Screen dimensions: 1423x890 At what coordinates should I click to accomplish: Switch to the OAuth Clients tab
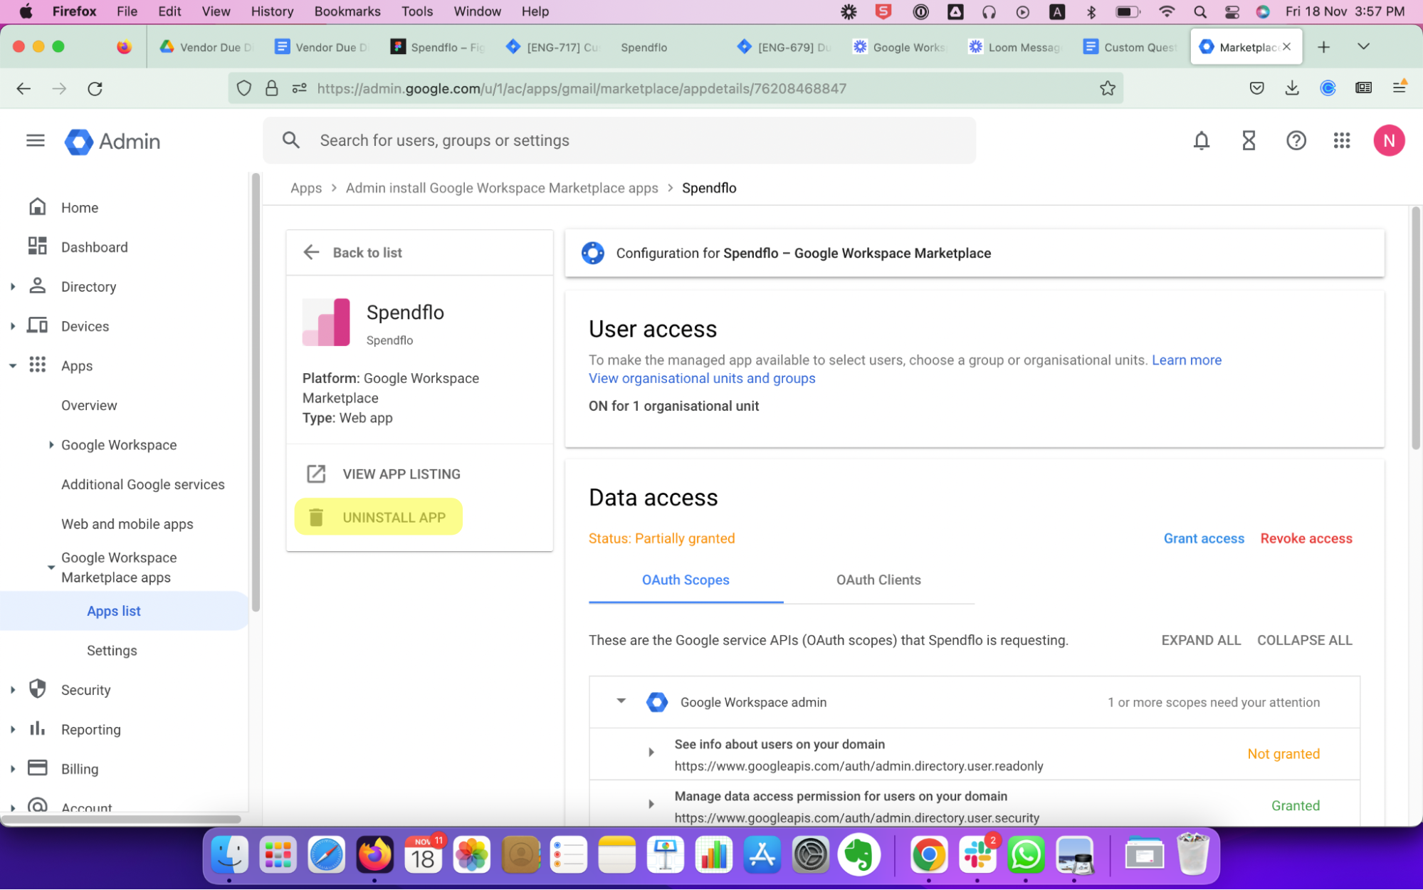[878, 580]
